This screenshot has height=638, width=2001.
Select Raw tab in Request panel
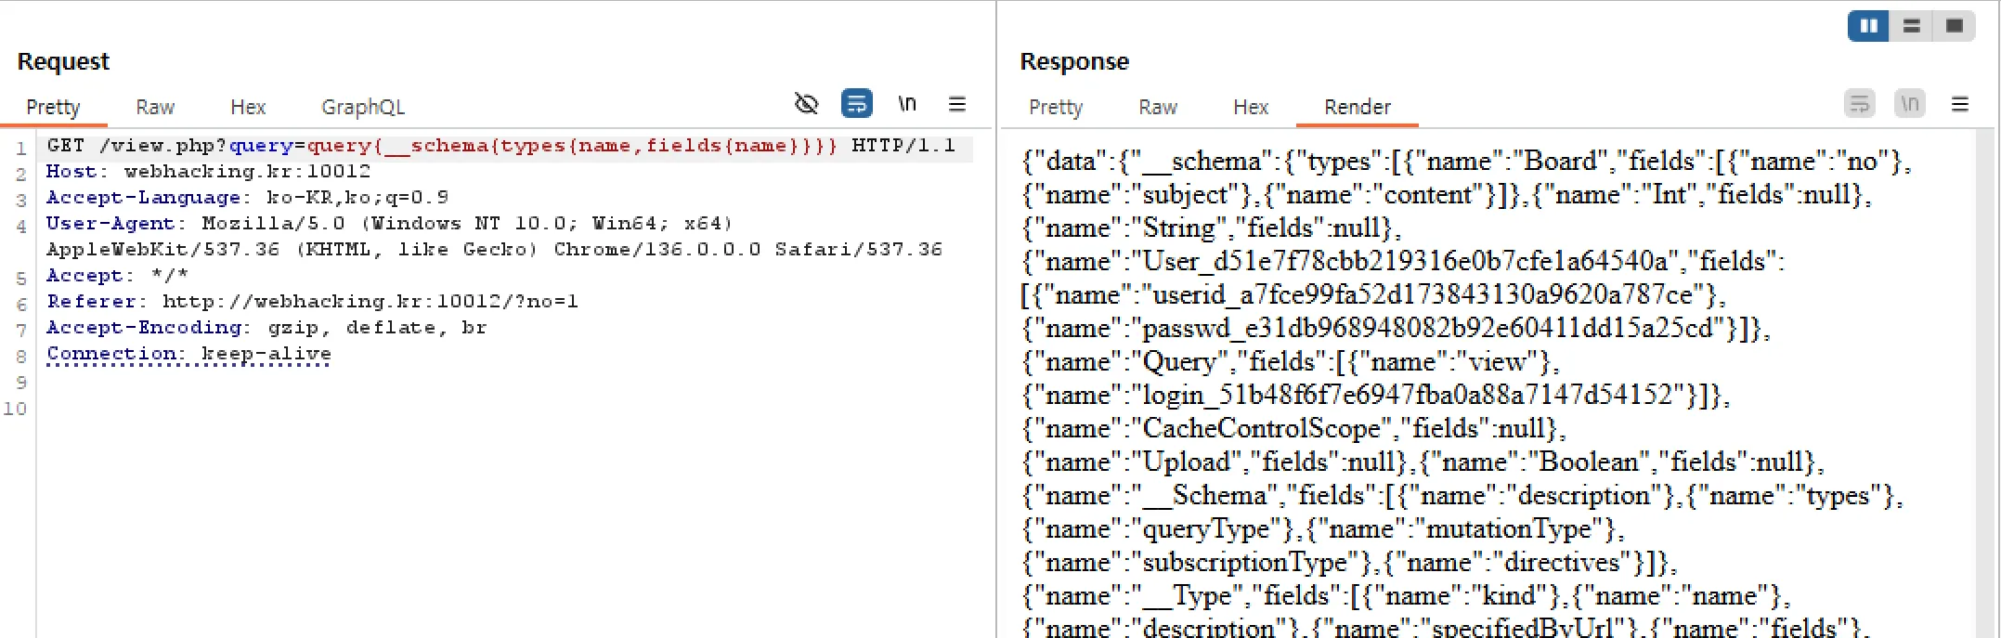(155, 107)
